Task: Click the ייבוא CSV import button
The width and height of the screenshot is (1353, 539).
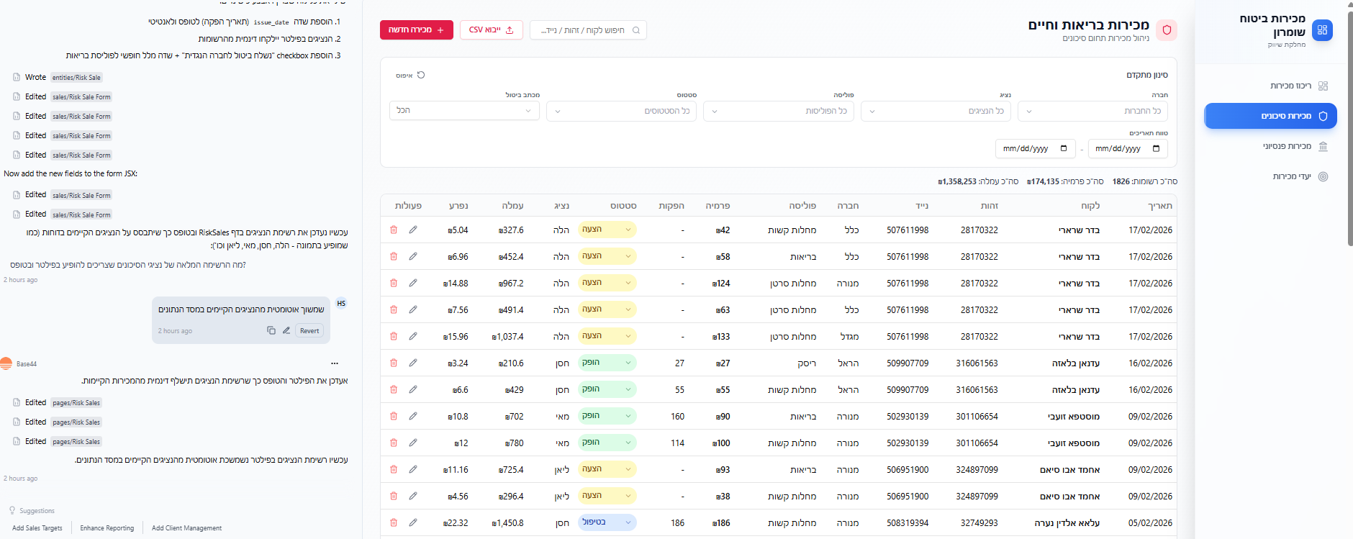Action: [x=492, y=30]
